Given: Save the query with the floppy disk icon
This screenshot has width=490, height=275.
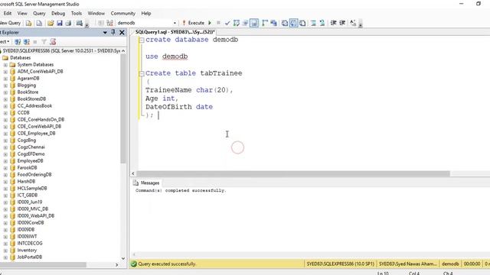Looking at the screenshot, I should [60, 23].
